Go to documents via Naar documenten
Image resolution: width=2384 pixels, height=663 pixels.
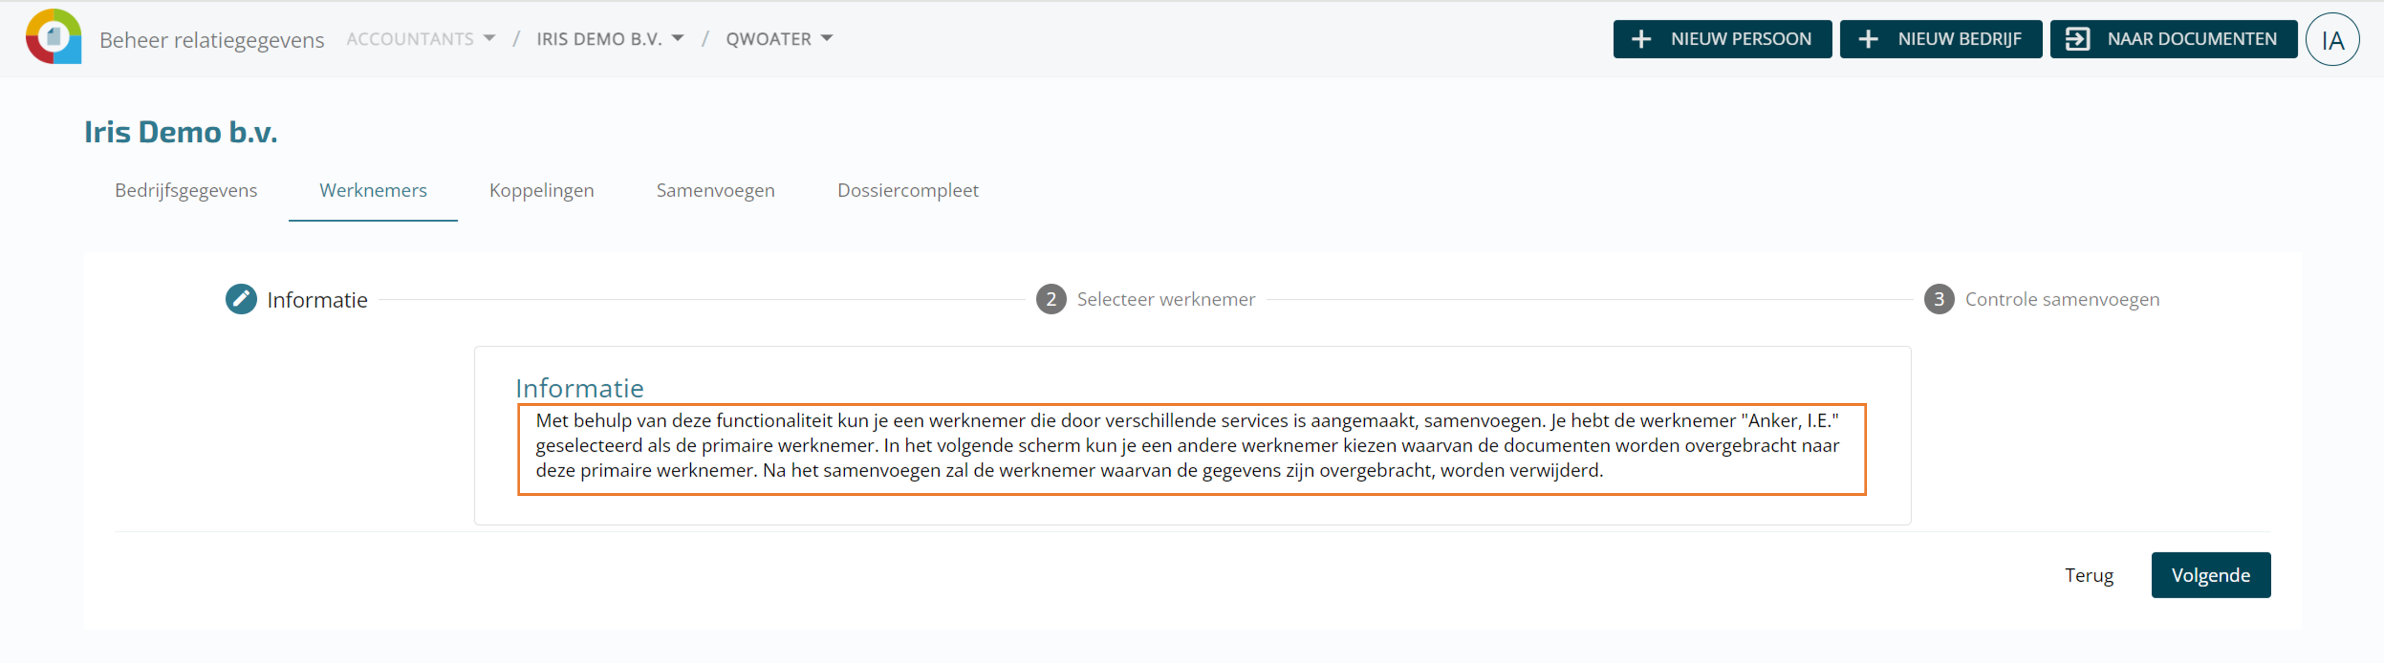pos(2173,39)
